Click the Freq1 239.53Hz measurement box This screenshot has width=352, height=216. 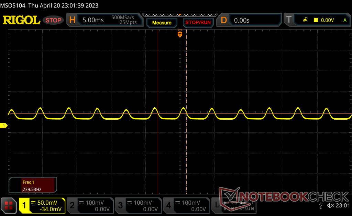pos(33,185)
